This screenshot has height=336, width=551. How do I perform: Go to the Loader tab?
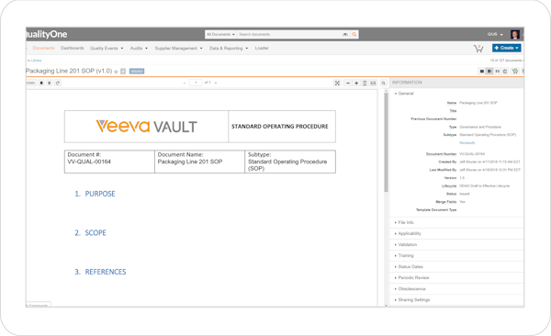tap(262, 48)
